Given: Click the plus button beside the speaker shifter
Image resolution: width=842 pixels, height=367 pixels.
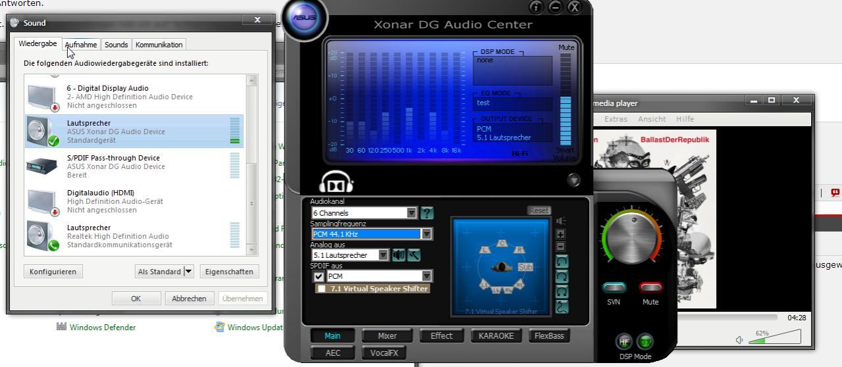Looking at the screenshot, I should 561,234.
